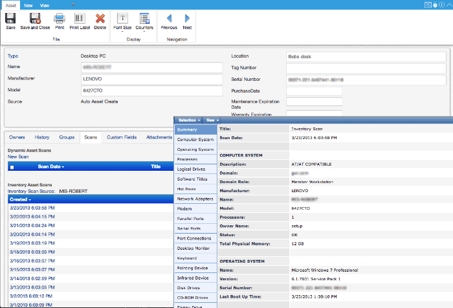The image size is (453, 308).
Task: Toggle the Scan Date header checkbox
Action: [12, 167]
